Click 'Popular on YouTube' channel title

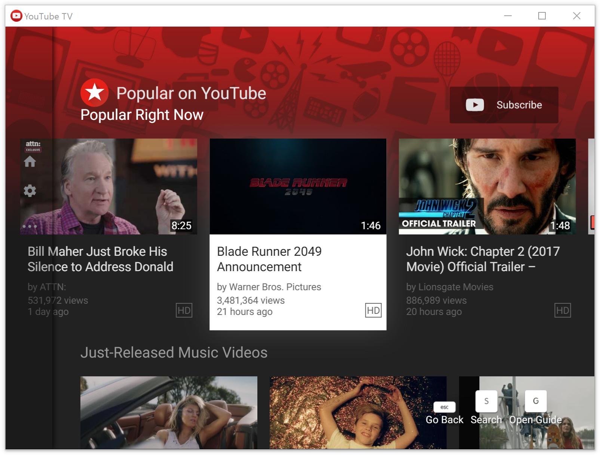tap(191, 93)
